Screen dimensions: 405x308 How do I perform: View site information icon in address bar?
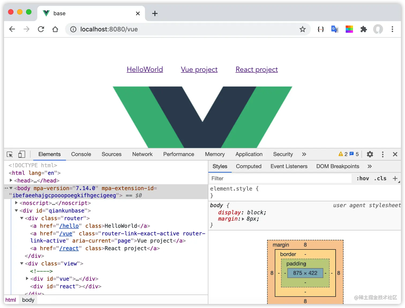[x=73, y=29]
